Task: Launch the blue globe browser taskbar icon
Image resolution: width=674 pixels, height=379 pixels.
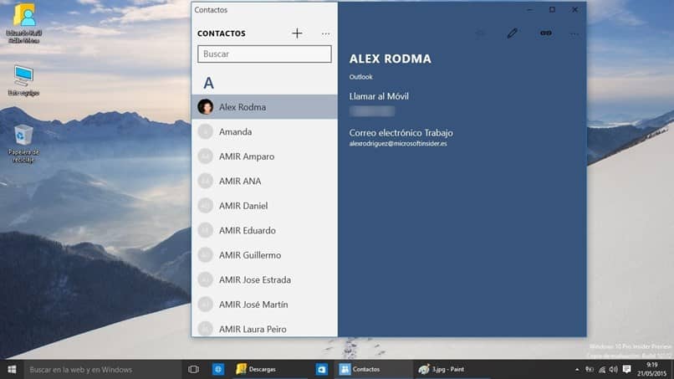Action: (x=218, y=369)
